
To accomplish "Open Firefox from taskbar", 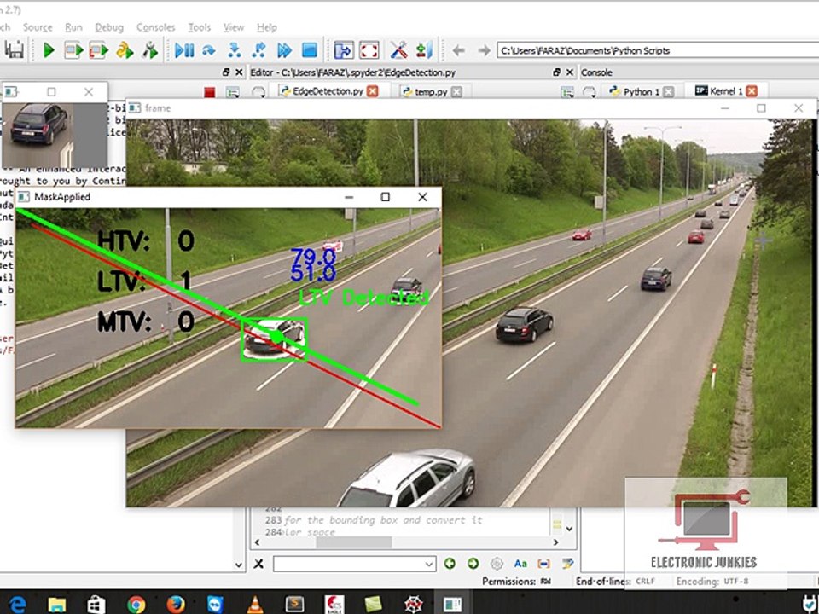I will (x=176, y=604).
